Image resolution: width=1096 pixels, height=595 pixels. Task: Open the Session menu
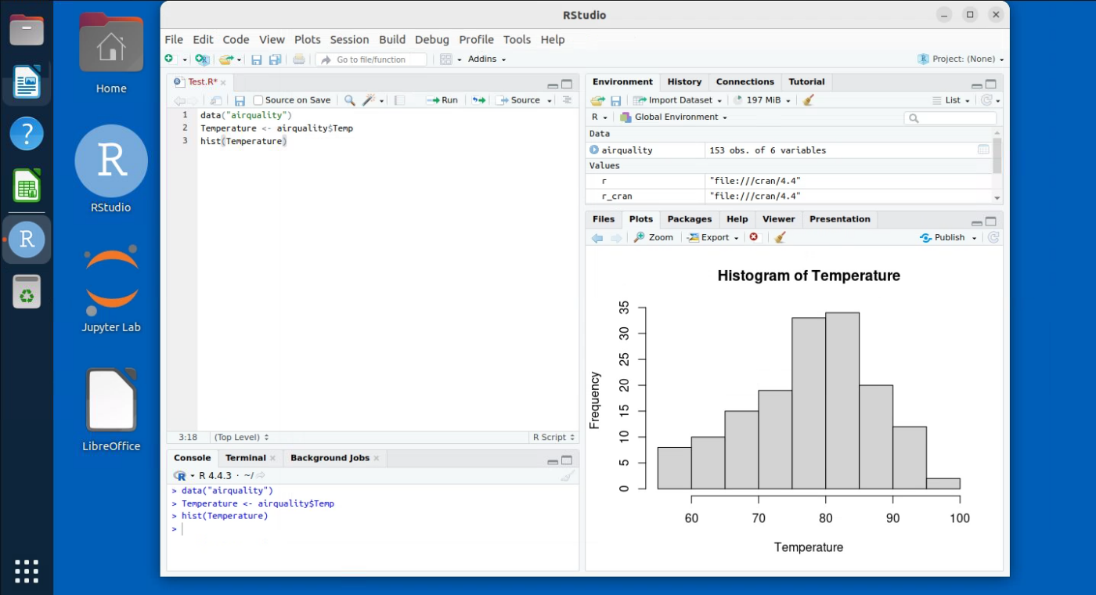click(x=349, y=39)
